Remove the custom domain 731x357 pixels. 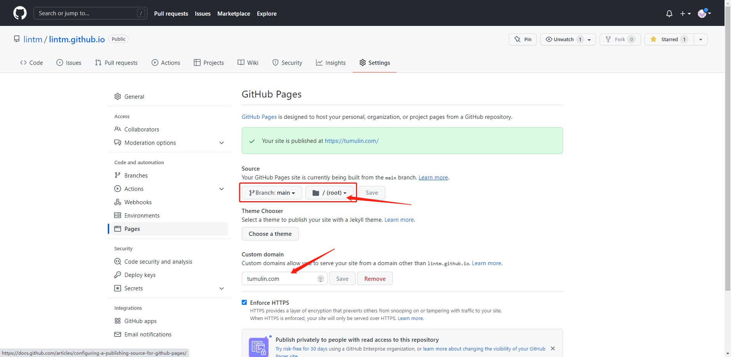tap(375, 279)
